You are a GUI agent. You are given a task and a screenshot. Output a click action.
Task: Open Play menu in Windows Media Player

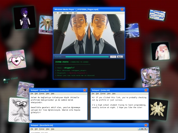(x=65, y=13)
